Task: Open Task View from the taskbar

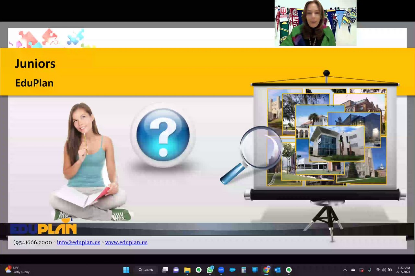Action: coord(165,270)
